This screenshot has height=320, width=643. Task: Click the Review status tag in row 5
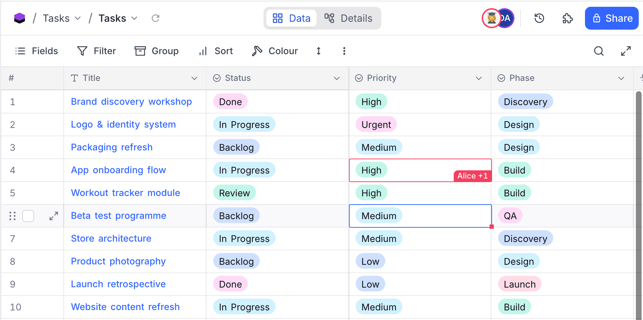(234, 193)
